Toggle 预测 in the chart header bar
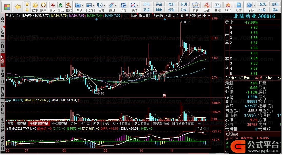The height and width of the screenshot is (155, 283). point(193,16)
